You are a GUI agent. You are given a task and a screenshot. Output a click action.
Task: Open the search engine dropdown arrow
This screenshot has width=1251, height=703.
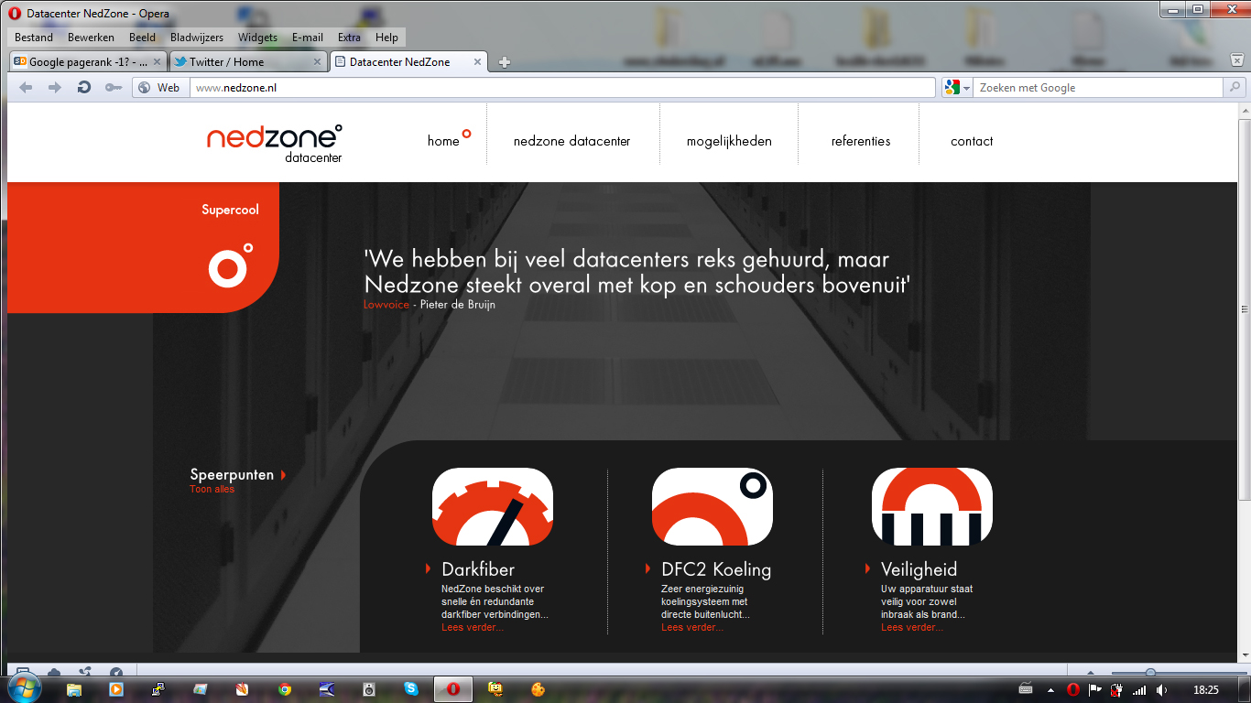(x=967, y=88)
